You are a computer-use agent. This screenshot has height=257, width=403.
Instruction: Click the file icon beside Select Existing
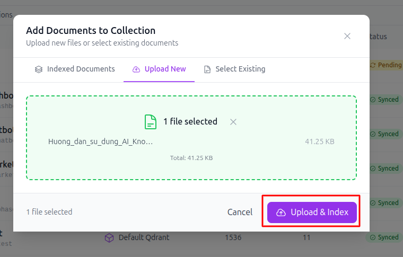coord(207,69)
